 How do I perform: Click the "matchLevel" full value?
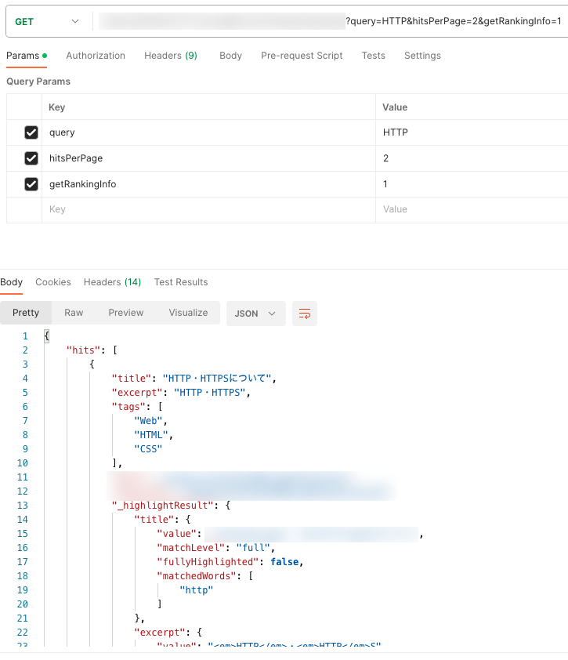(253, 548)
